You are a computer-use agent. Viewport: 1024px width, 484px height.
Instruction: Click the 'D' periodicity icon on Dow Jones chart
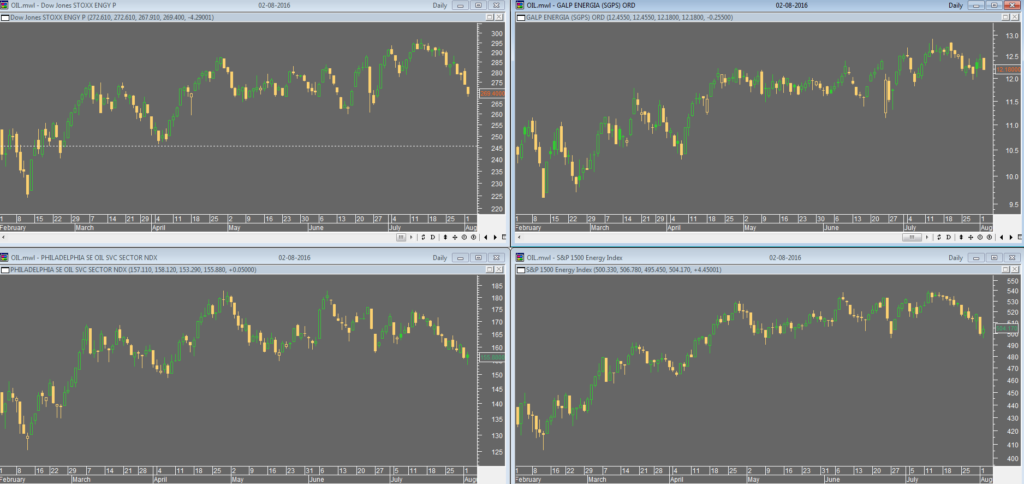[x=433, y=237]
